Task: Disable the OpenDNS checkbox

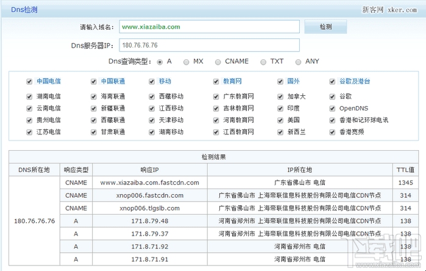Action: [332, 108]
